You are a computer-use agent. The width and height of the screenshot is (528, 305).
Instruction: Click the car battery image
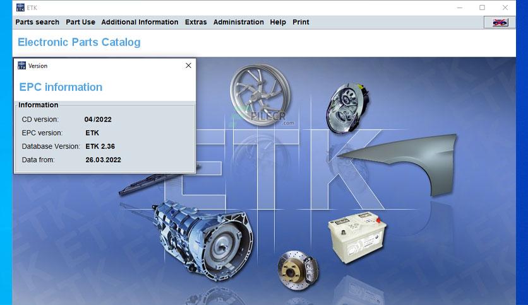357,237
